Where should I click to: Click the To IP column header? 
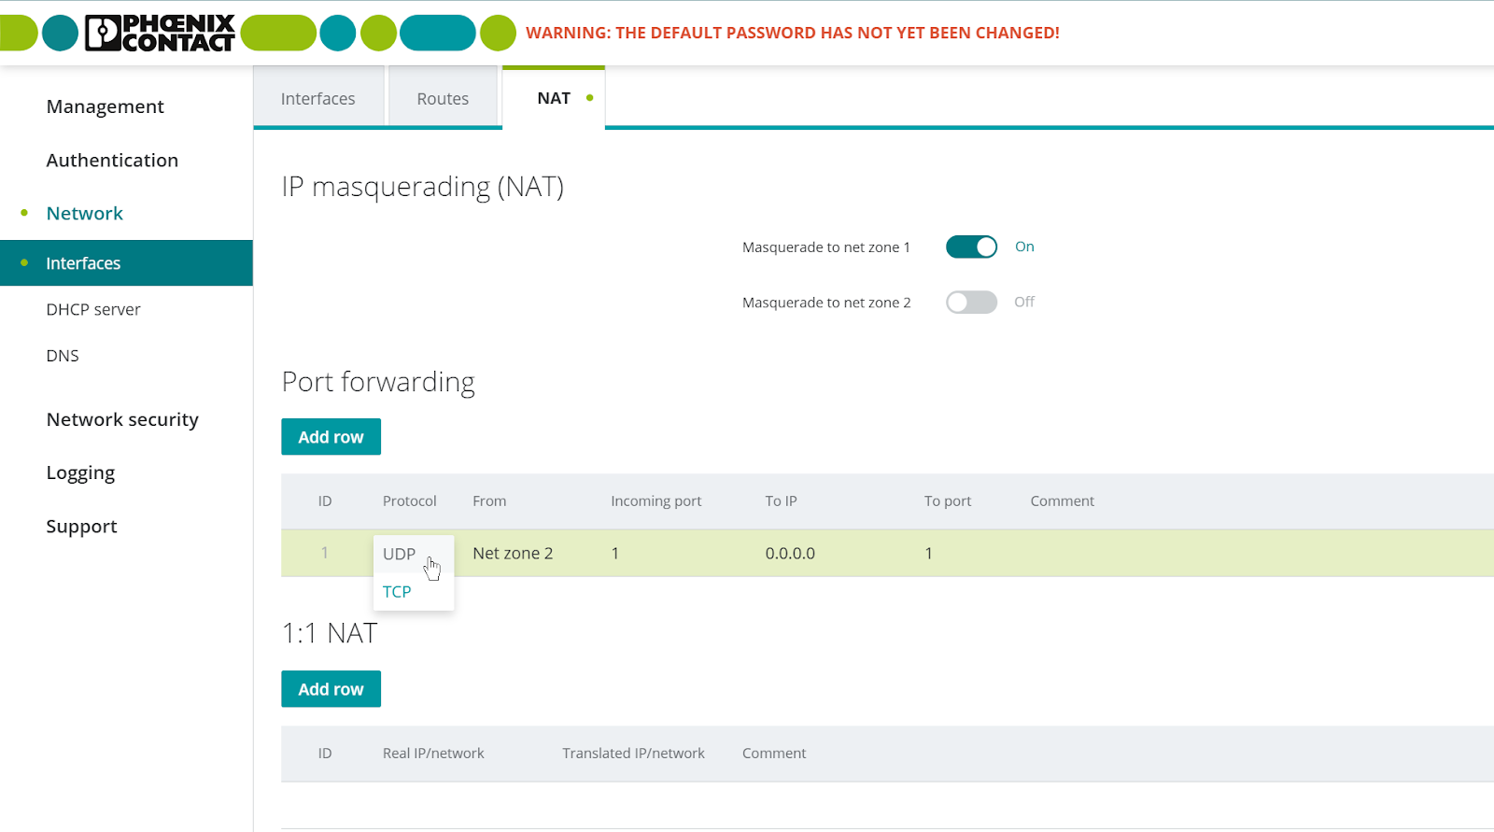tap(782, 501)
